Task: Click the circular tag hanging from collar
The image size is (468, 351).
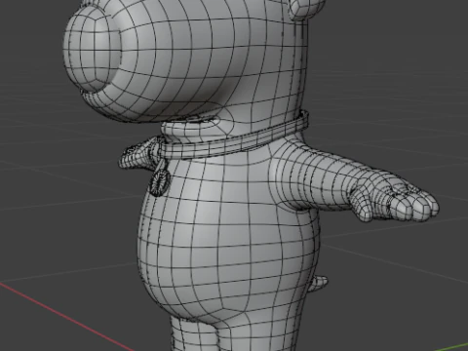Action: click(160, 183)
